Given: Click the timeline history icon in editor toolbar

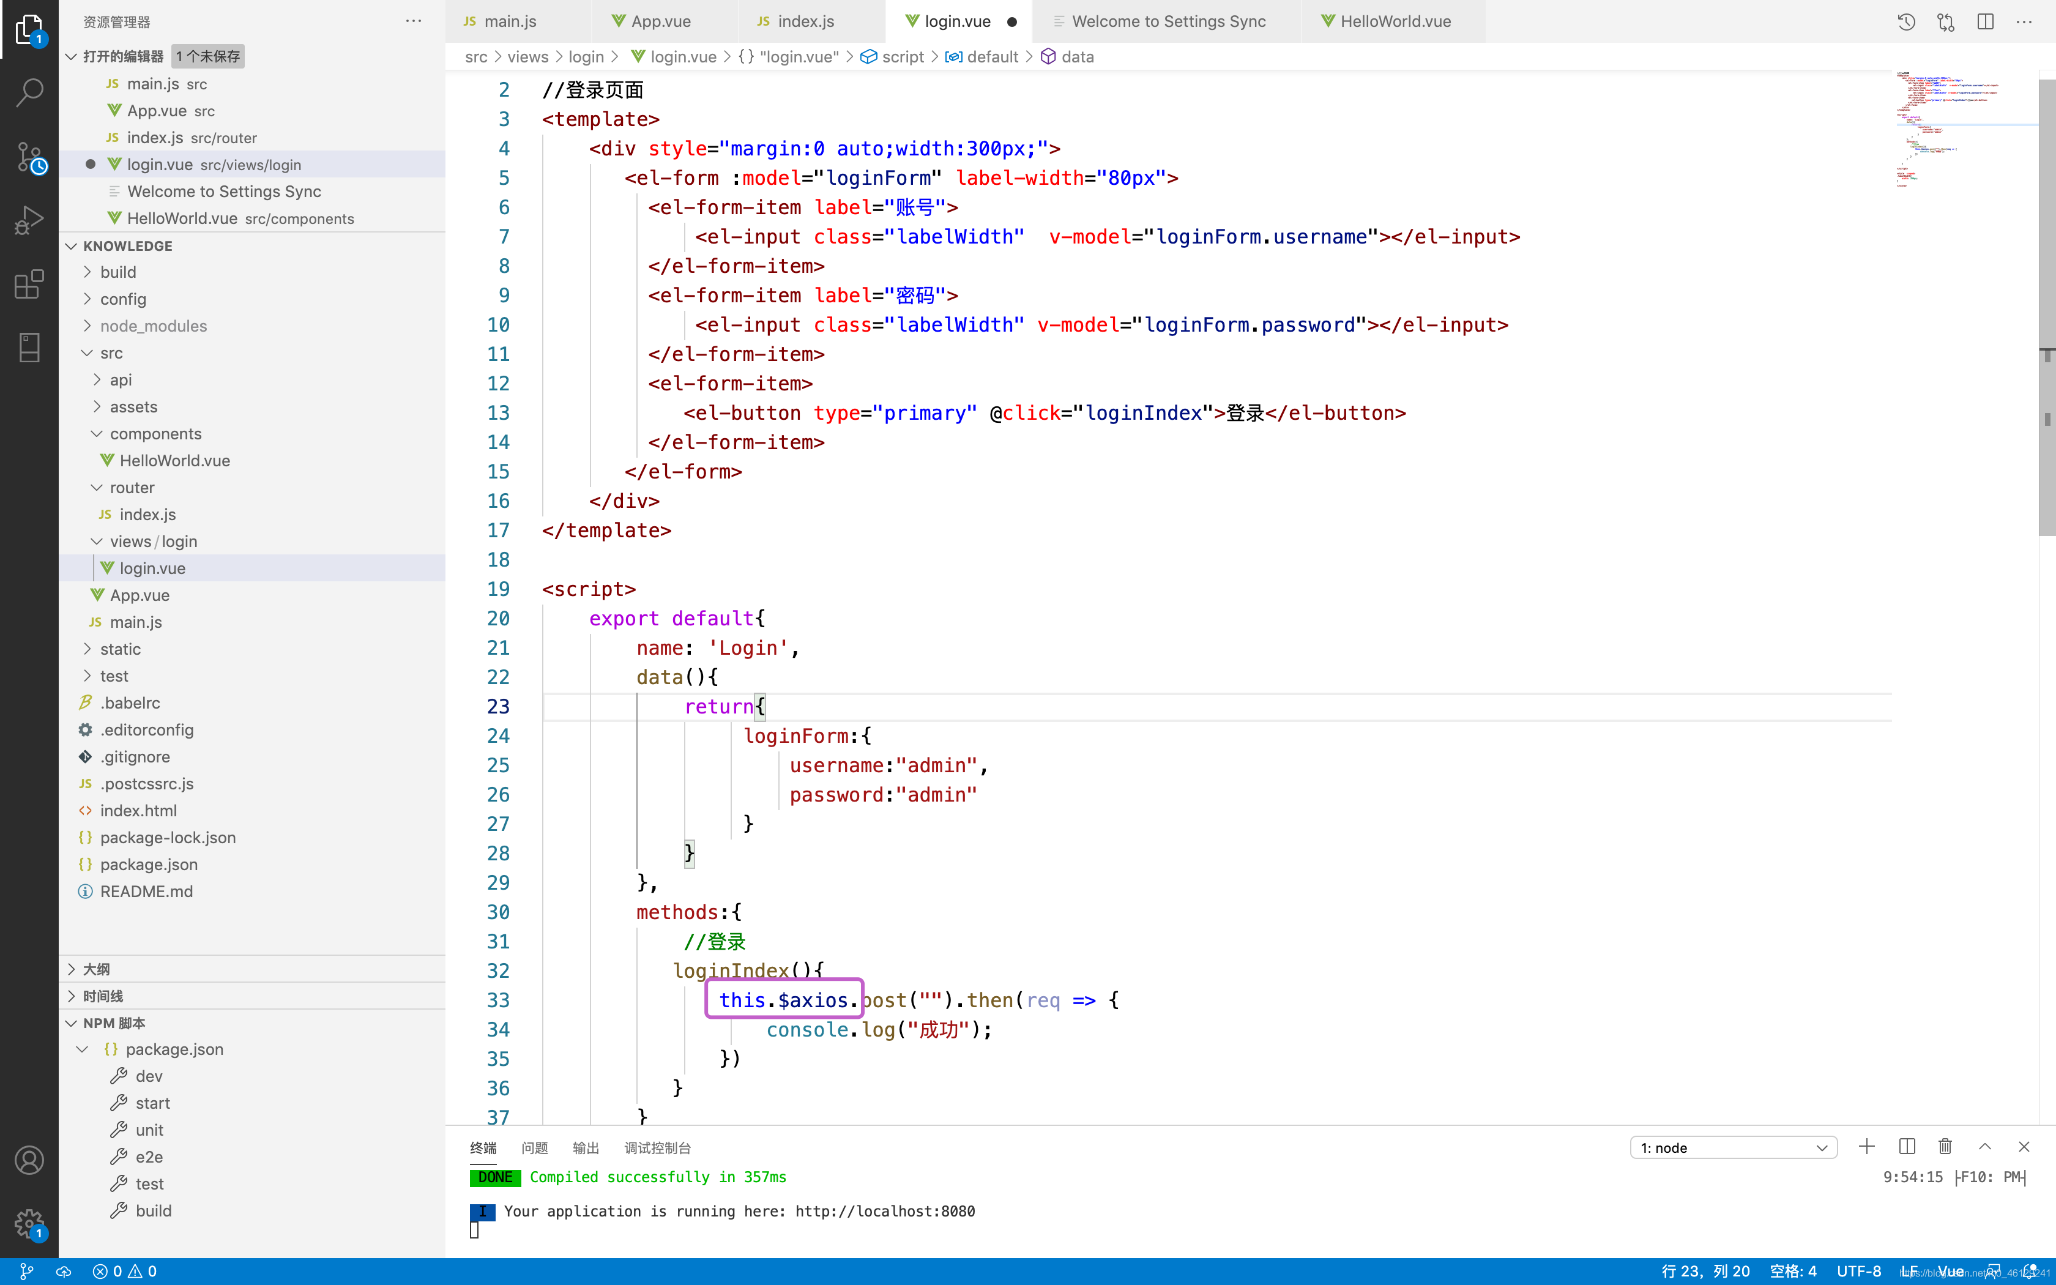Looking at the screenshot, I should [1905, 21].
